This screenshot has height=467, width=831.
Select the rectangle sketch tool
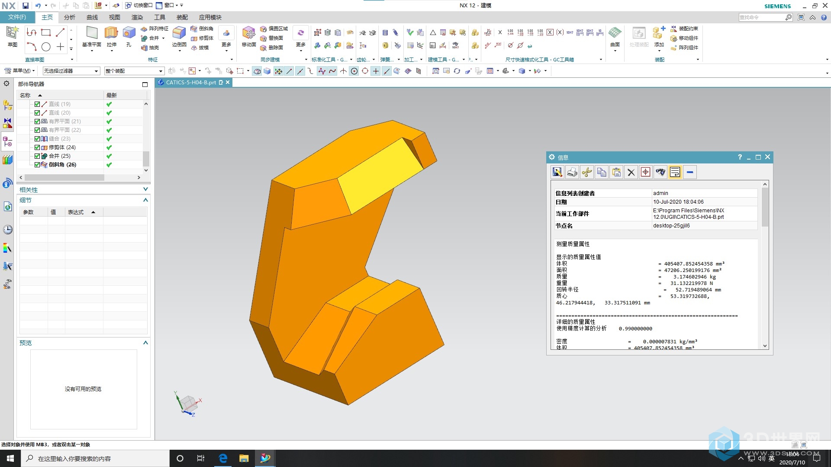46,32
